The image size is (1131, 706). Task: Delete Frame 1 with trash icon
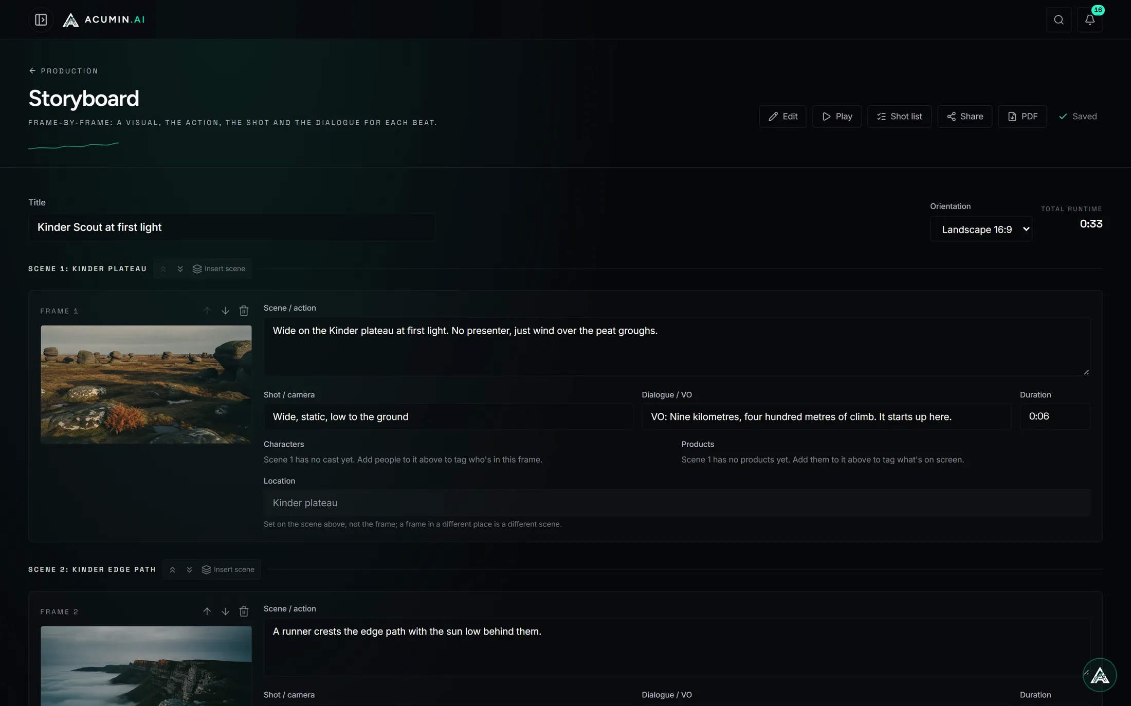click(x=244, y=311)
